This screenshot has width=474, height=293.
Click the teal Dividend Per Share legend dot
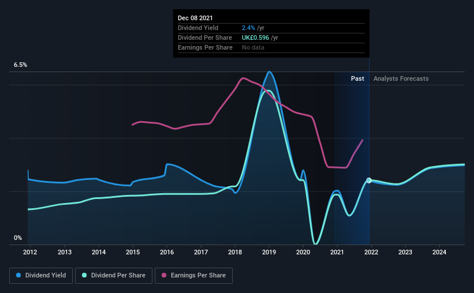click(84, 275)
